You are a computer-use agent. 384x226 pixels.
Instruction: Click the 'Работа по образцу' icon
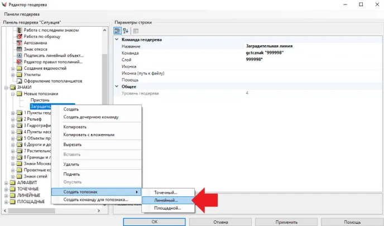point(20,36)
